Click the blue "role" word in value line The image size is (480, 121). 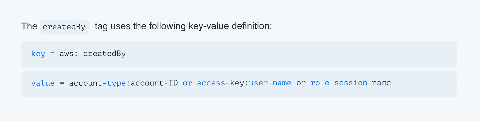320,83
